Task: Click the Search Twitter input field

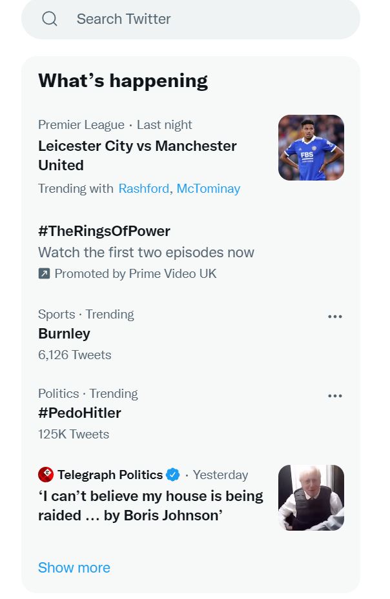Action: (x=194, y=19)
